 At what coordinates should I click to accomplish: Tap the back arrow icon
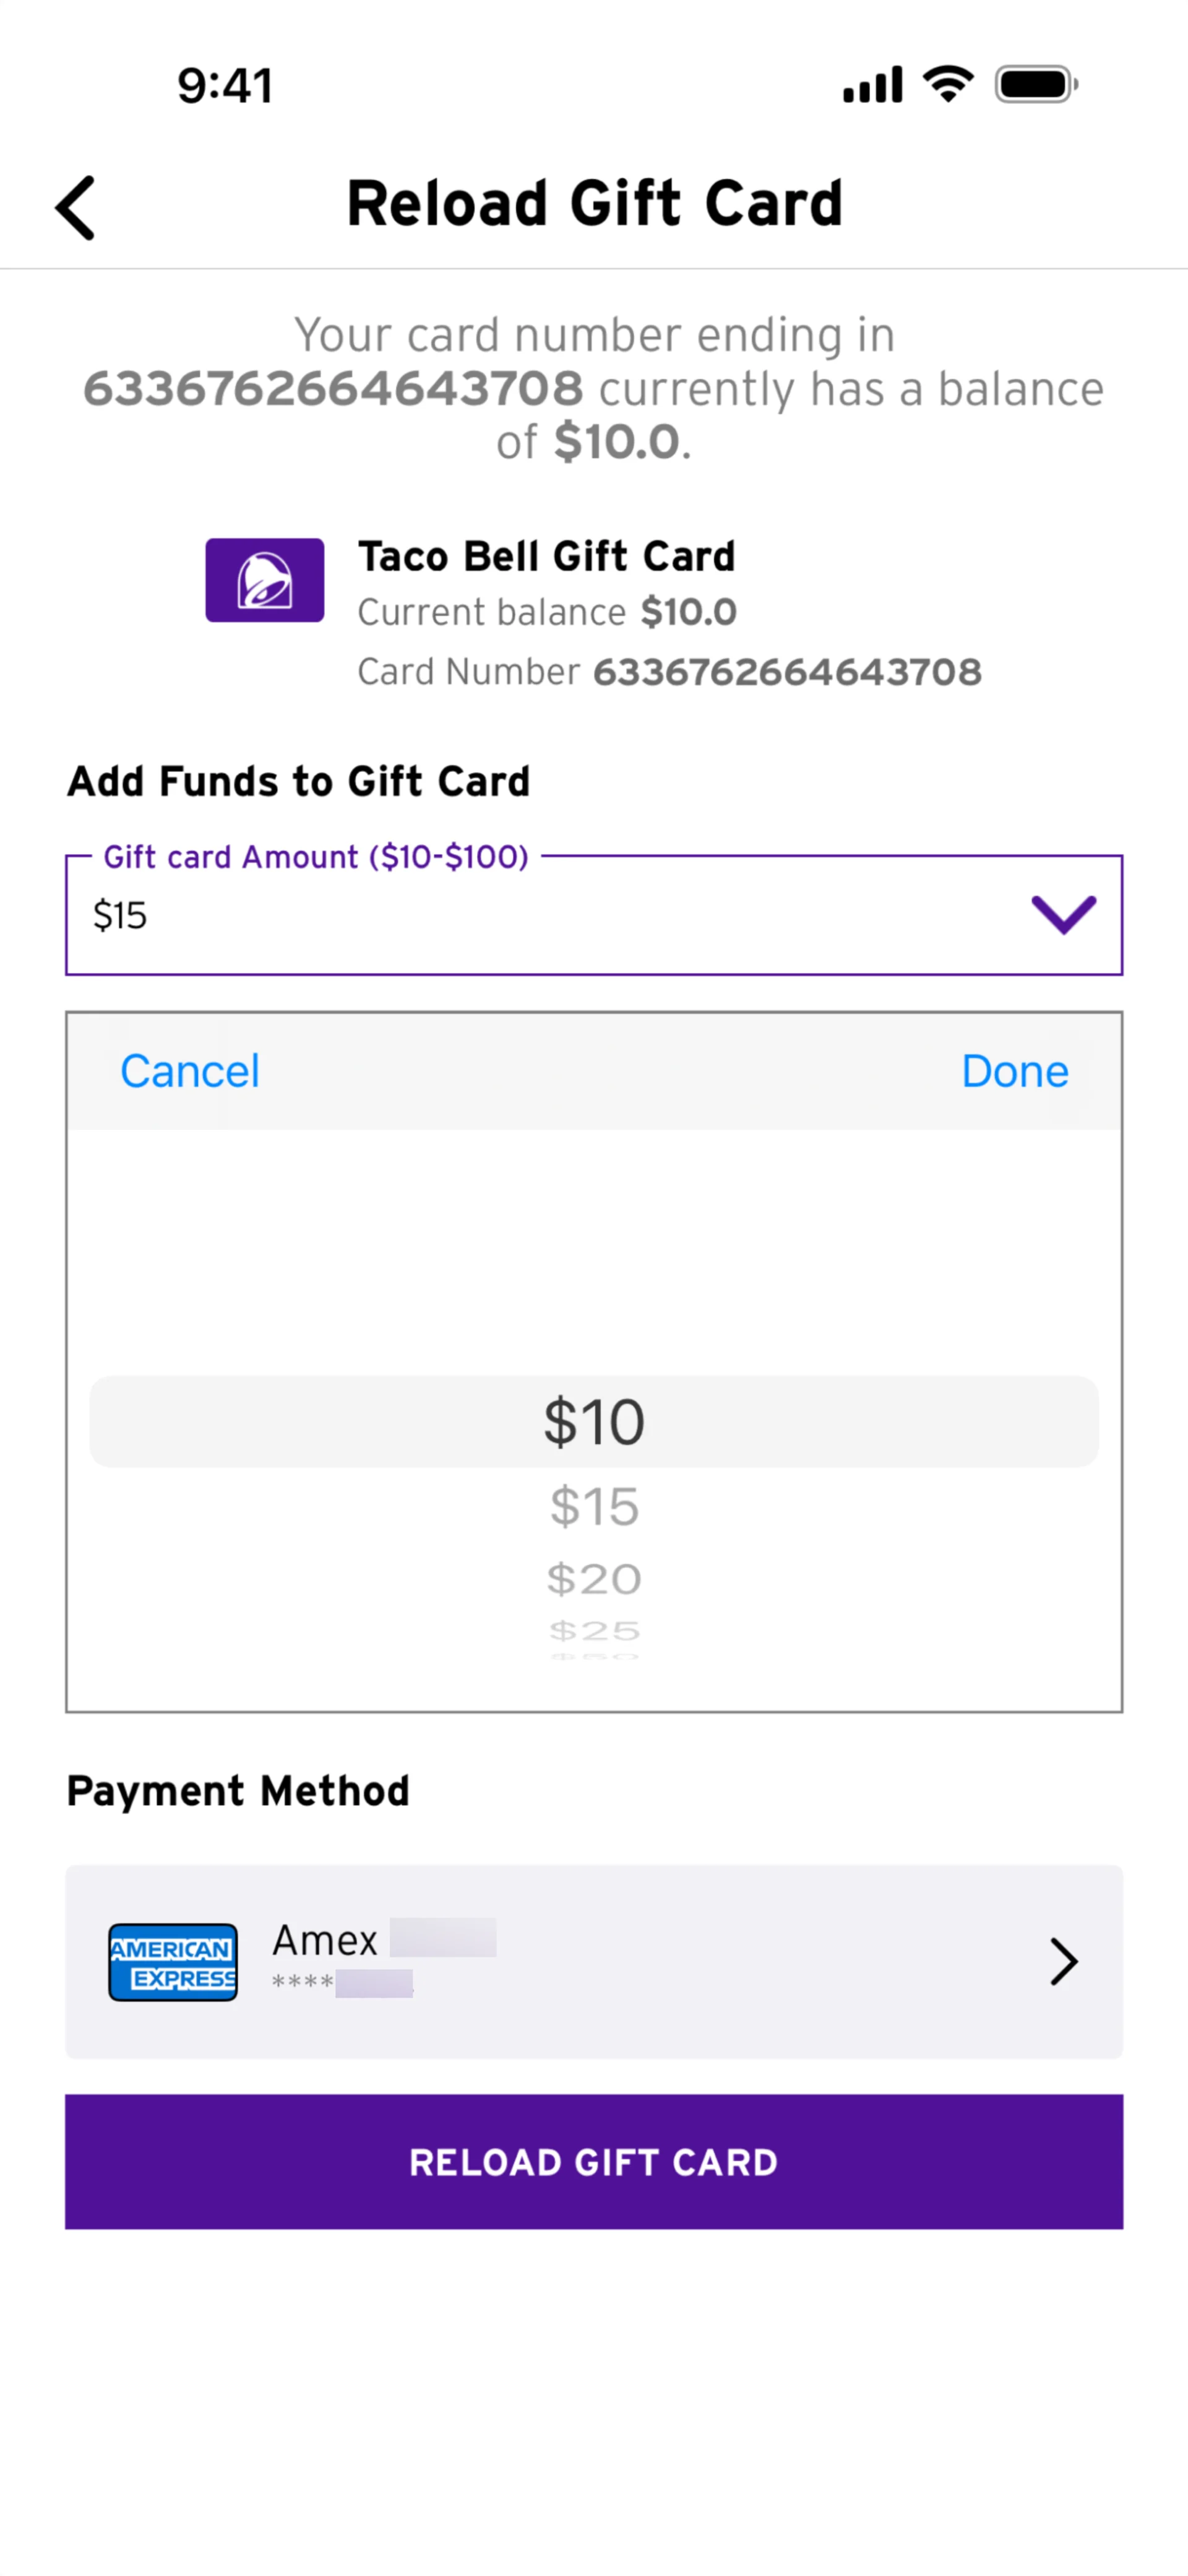76,208
